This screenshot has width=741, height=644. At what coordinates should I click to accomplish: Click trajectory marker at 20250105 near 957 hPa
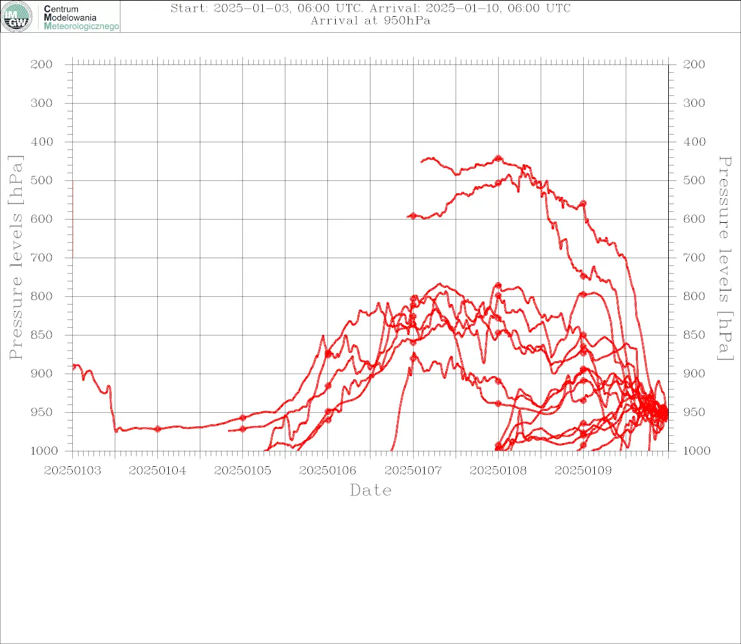[x=243, y=418]
